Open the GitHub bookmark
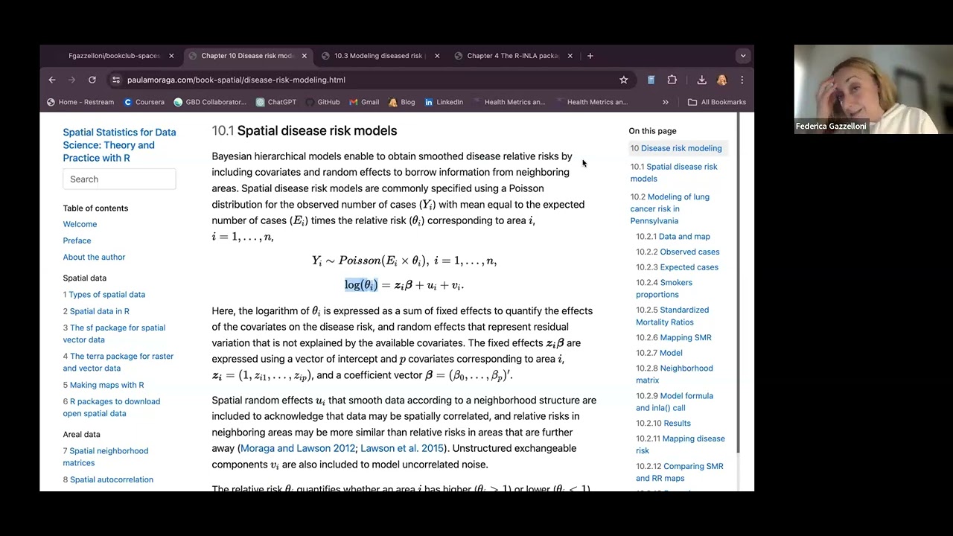Viewport: 953px width, 536px height. tap(322, 102)
